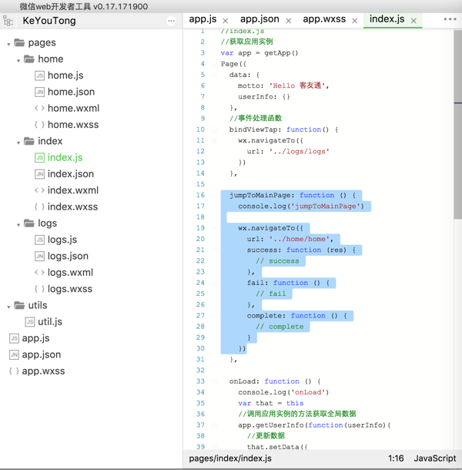The width and height of the screenshot is (462, 470).
Task: Collapse the logs folder arrow
Action: (x=19, y=224)
